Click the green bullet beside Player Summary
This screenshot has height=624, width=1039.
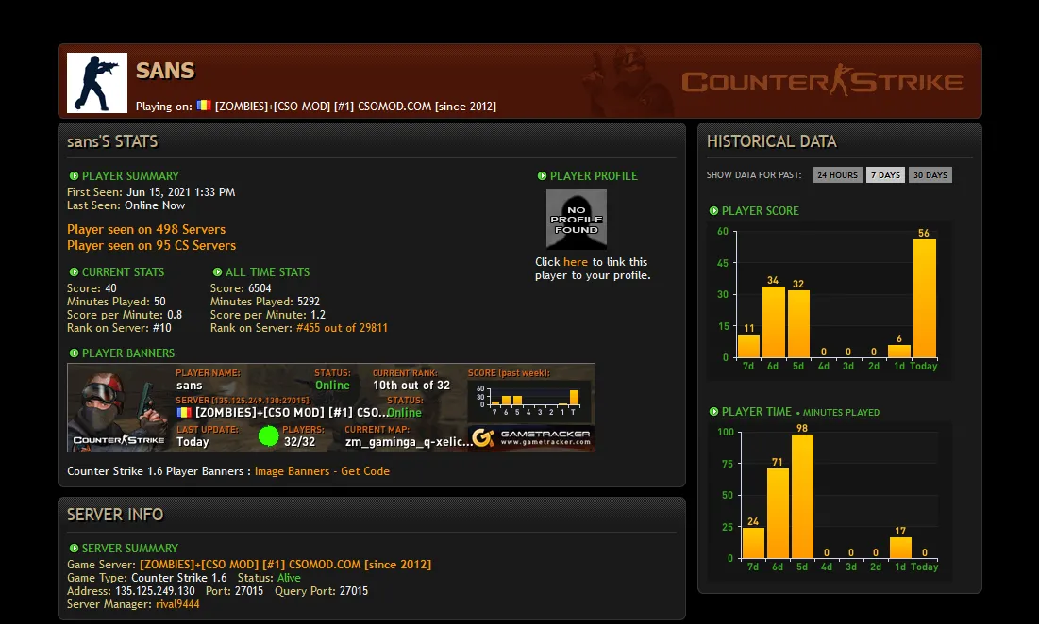click(74, 176)
